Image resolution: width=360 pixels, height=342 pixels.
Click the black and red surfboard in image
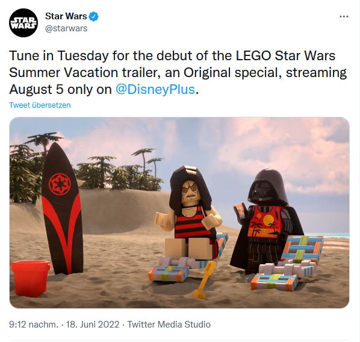[x=62, y=208]
